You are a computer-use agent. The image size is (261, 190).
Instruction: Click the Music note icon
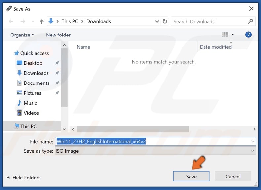[19, 103]
